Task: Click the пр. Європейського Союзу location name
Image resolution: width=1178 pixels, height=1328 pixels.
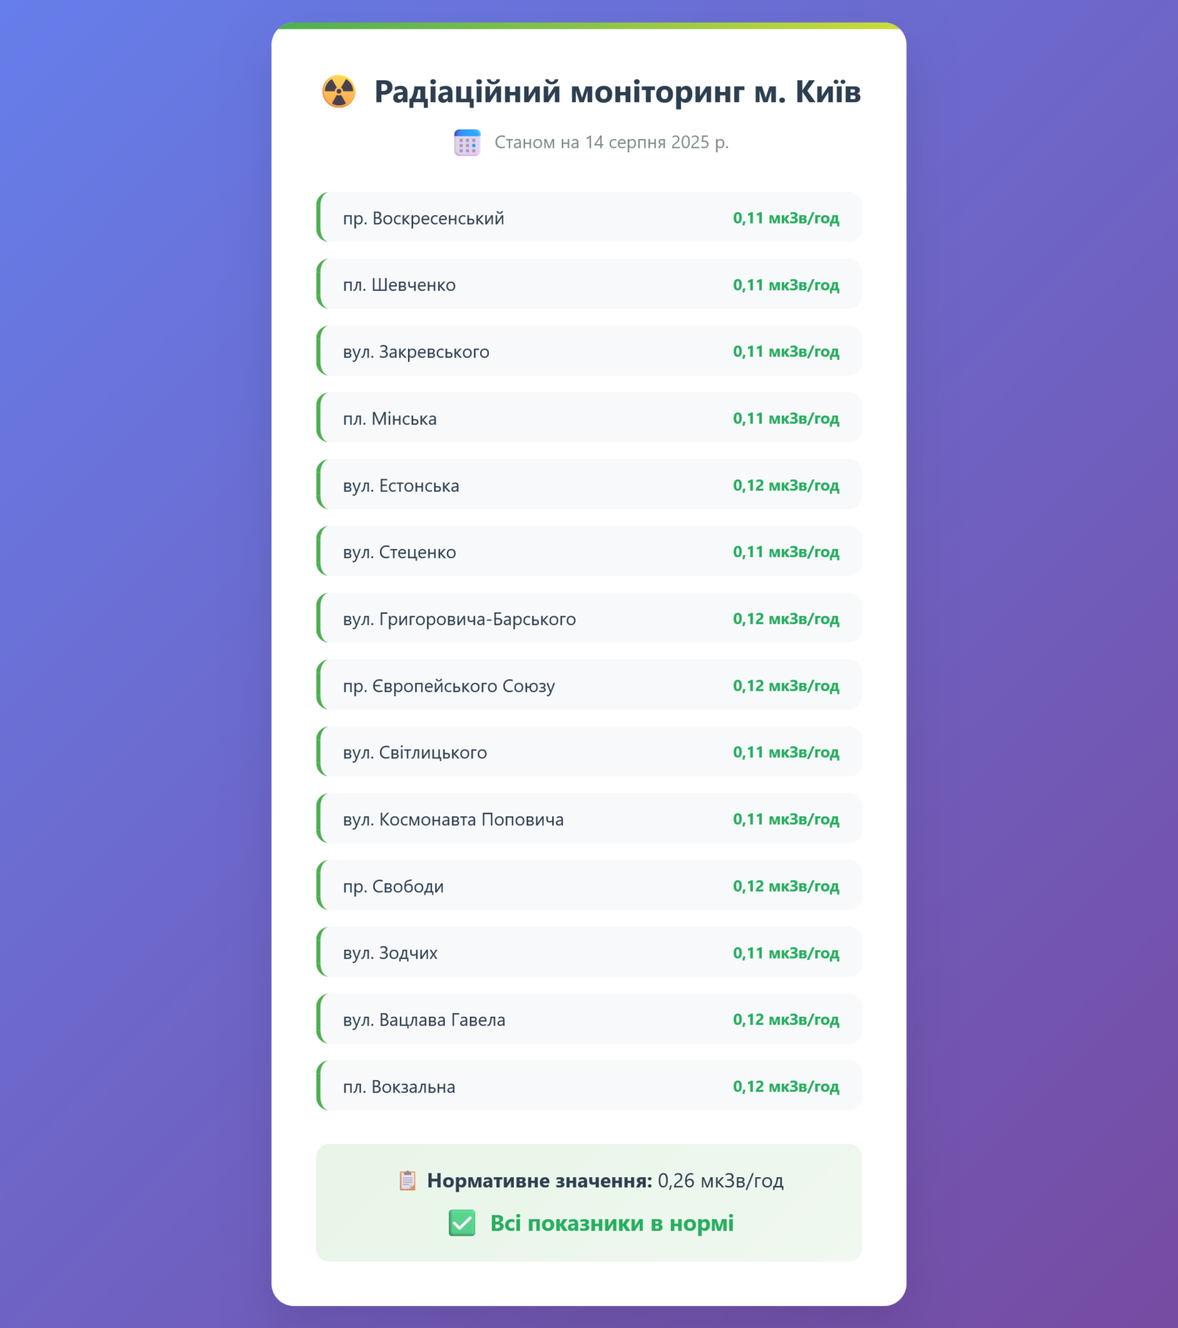Action: click(x=448, y=686)
